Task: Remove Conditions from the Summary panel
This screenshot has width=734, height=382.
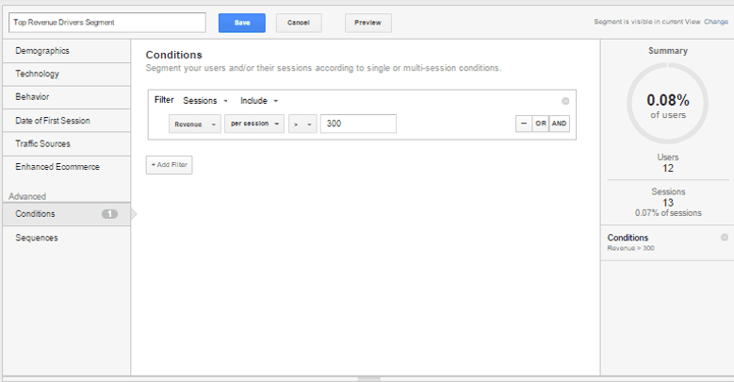Action: pyautogui.click(x=725, y=237)
